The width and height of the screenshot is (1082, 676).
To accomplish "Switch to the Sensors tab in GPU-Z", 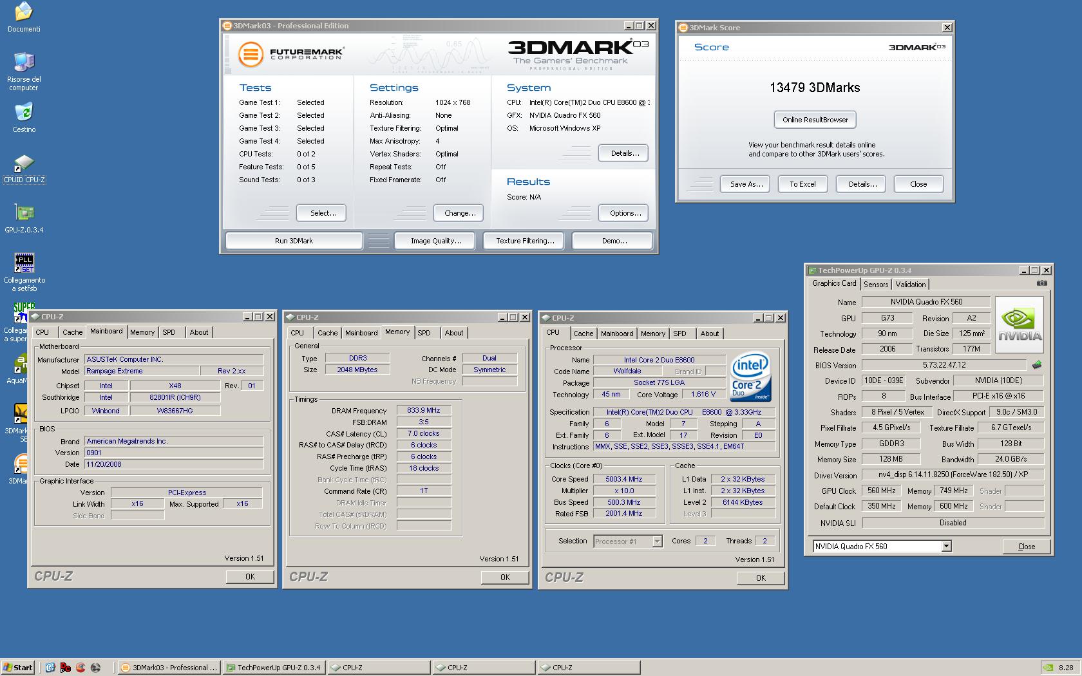I will [876, 285].
